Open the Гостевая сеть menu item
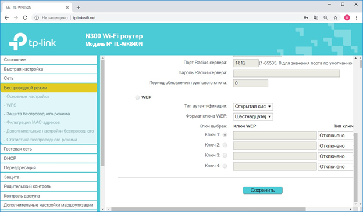363x212 pixels. coord(49,149)
